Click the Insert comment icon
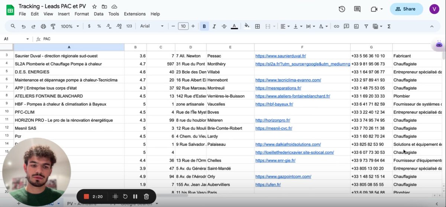 point(346,26)
